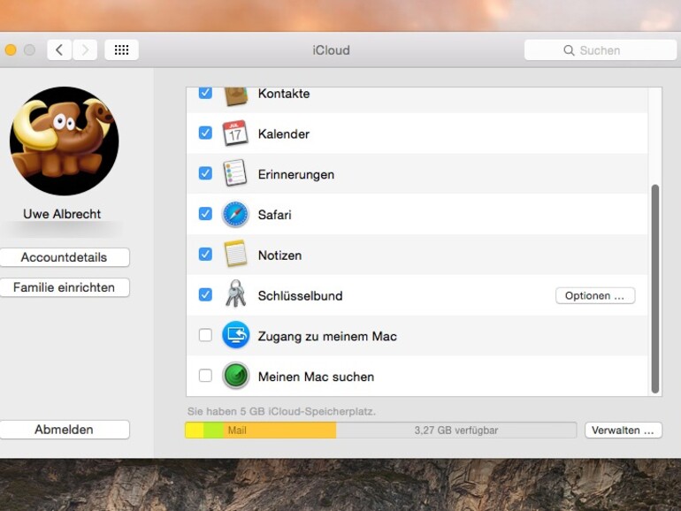Click Familie einrichten button

(64, 287)
